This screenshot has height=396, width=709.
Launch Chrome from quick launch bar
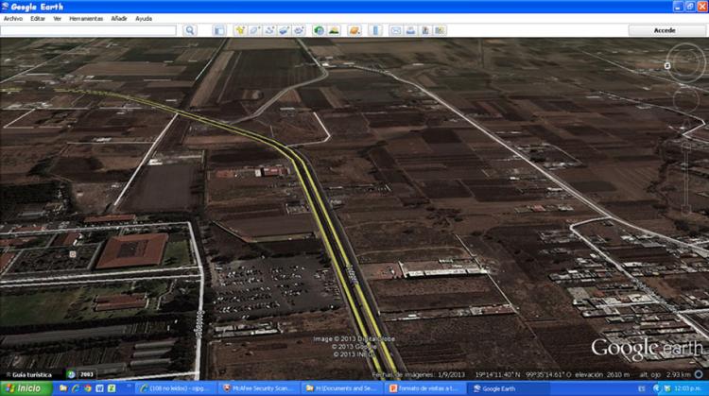pyautogui.click(x=88, y=388)
